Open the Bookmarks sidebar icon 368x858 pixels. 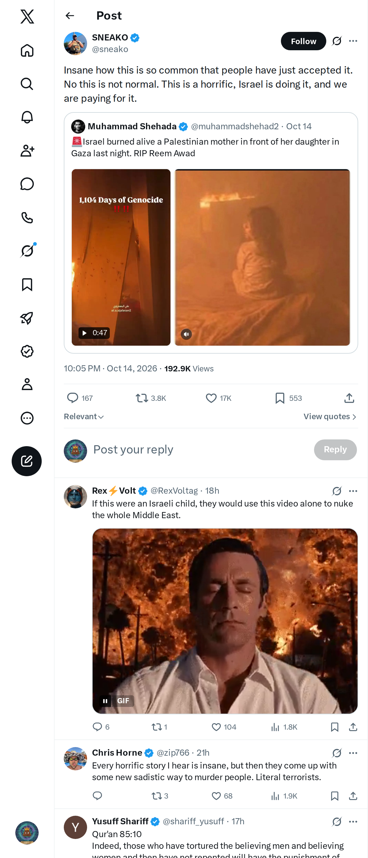coord(27,284)
